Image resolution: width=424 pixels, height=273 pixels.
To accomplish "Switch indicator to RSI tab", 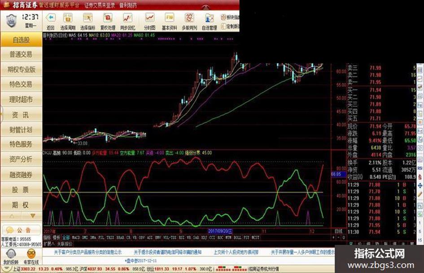I will [181, 238].
